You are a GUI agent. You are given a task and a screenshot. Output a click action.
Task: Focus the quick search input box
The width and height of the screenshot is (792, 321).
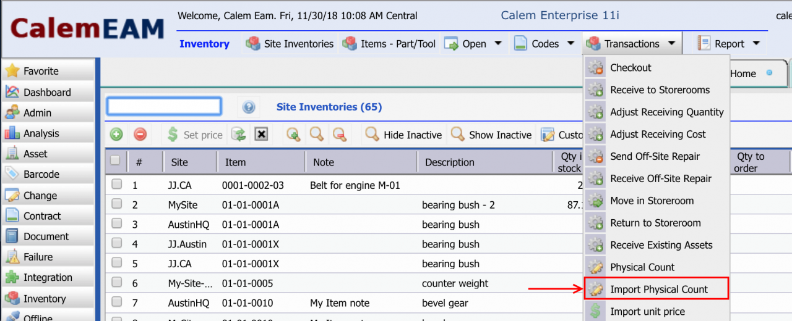tap(164, 106)
